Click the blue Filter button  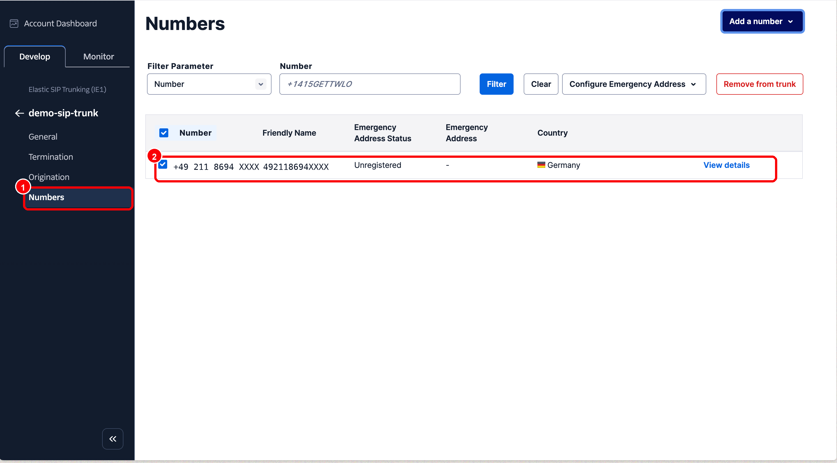496,84
